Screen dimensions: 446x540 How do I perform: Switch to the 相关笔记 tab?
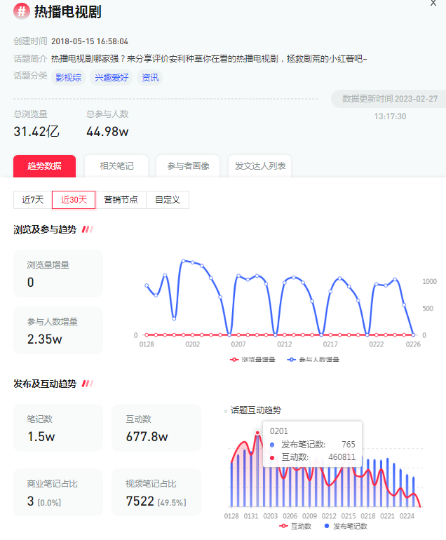tap(116, 166)
